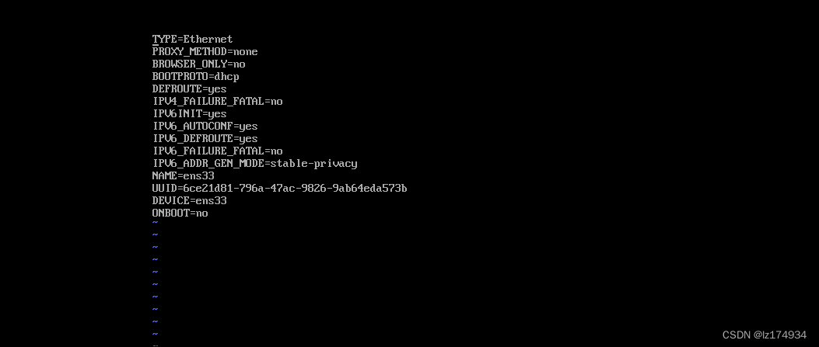The width and height of the screenshot is (819, 347).
Task: Select the PROXY_METHOD=none line
Action: pyautogui.click(x=205, y=51)
